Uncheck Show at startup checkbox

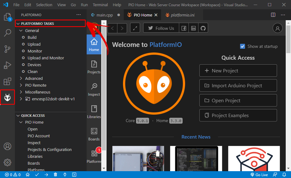(242, 46)
